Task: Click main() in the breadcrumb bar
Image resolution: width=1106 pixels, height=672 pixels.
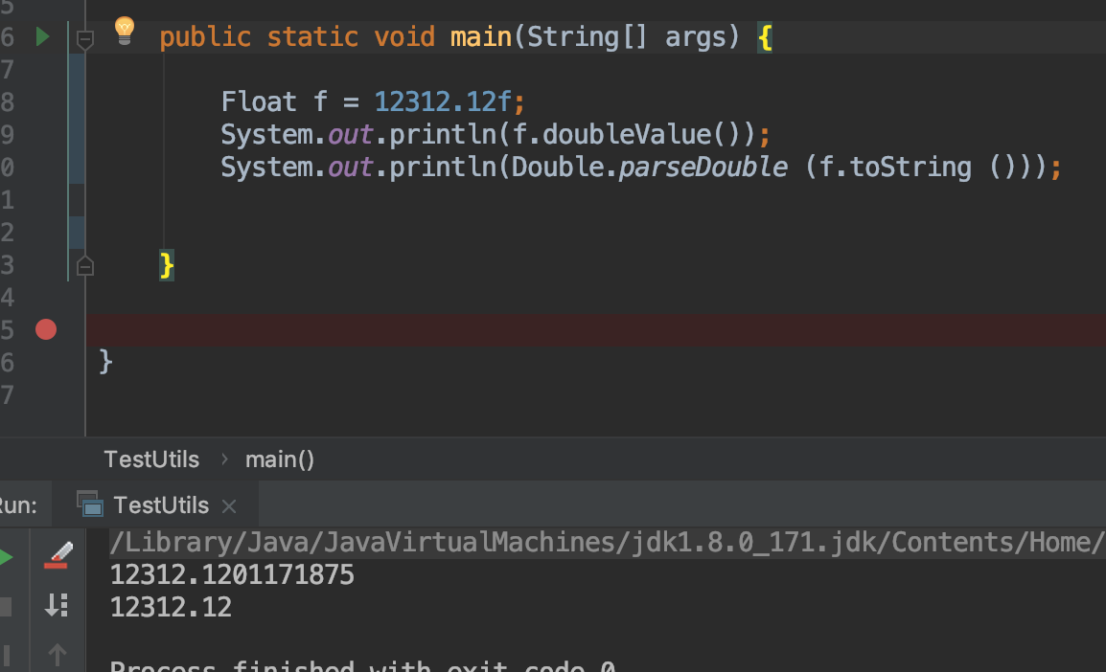Action: (x=279, y=459)
